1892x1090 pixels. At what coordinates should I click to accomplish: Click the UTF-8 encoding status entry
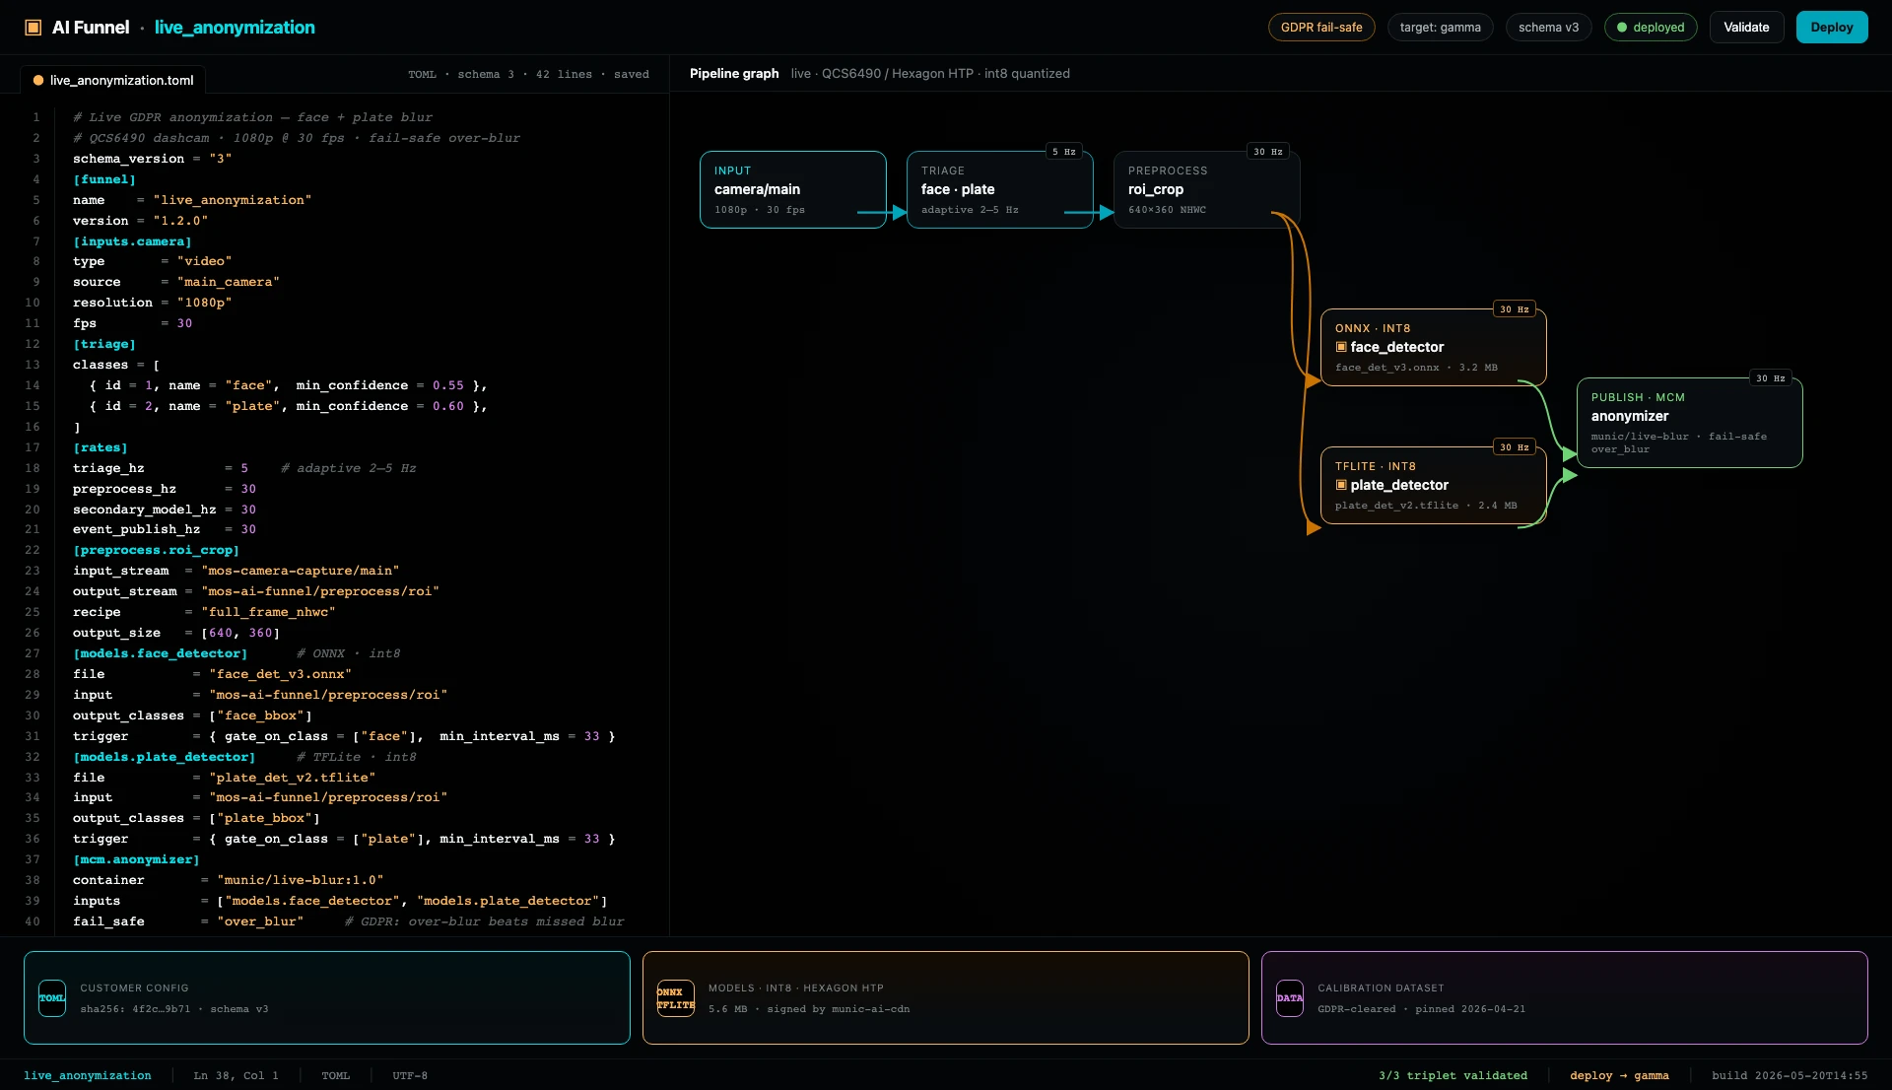coord(410,1075)
